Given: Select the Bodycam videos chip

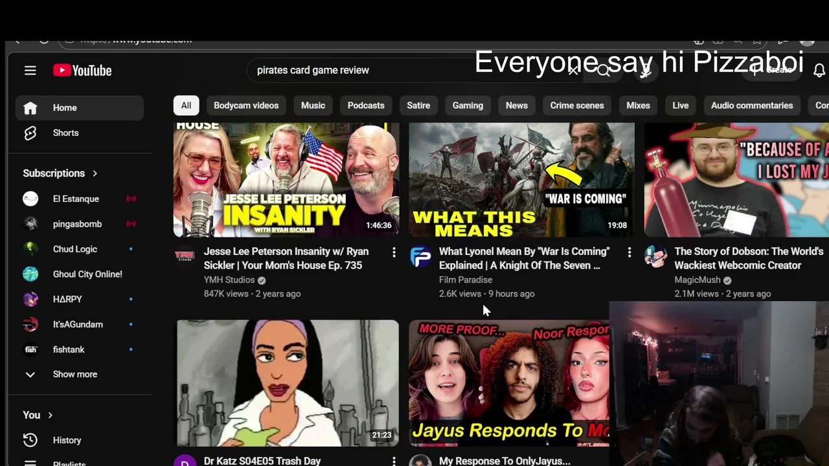Looking at the screenshot, I should click(246, 105).
